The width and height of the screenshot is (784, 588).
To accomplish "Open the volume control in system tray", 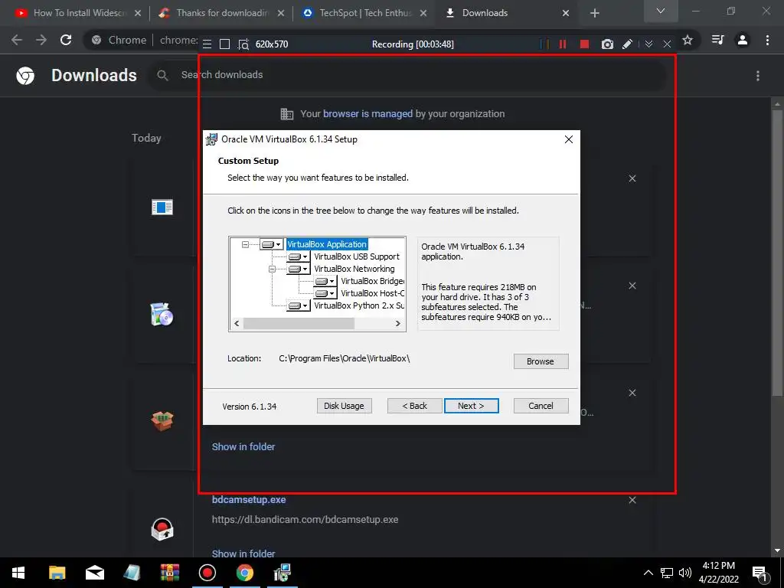I will pos(684,573).
